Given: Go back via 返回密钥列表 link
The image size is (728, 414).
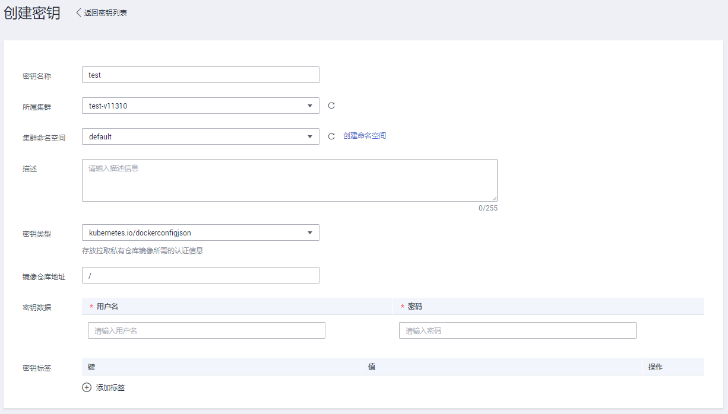Looking at the screenshot, I should coord(105,12).
